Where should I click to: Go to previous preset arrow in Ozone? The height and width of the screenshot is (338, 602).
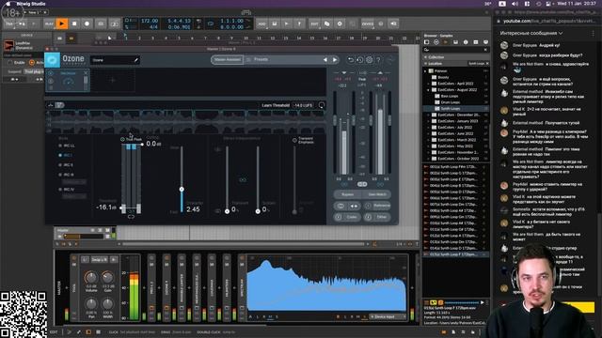tap(325, 60)
